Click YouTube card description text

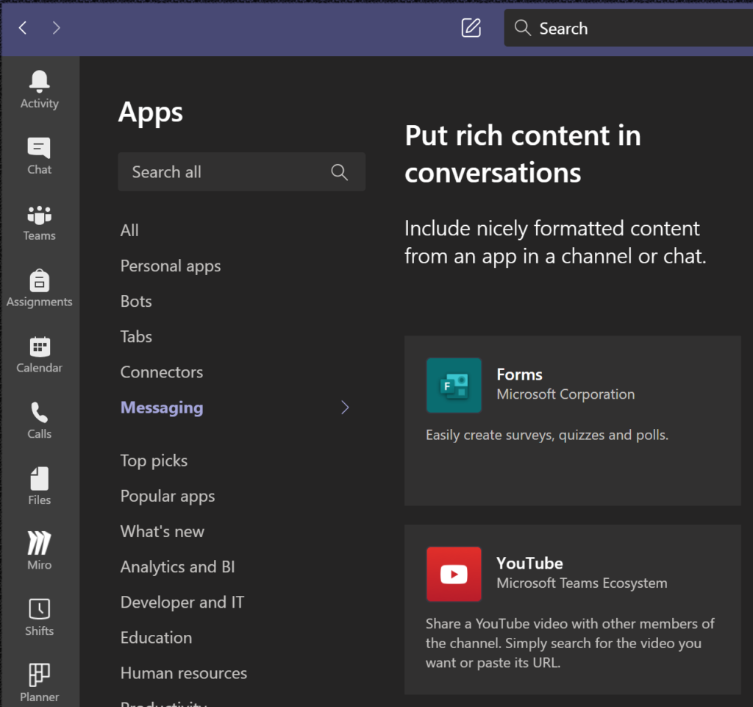(570, 643)
